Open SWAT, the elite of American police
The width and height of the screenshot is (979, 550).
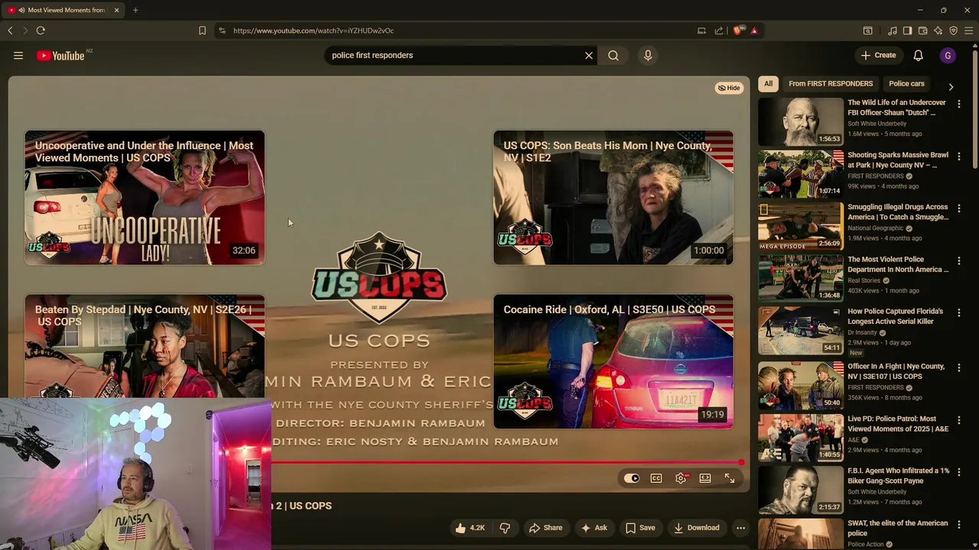[x=897, y=529]
